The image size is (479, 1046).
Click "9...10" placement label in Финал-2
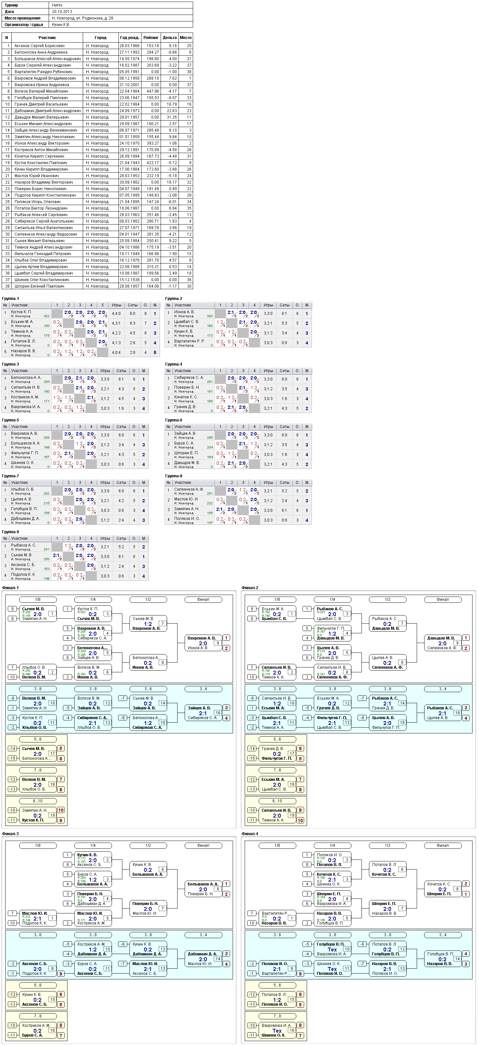pyautogui.click(x=277, y=801)
